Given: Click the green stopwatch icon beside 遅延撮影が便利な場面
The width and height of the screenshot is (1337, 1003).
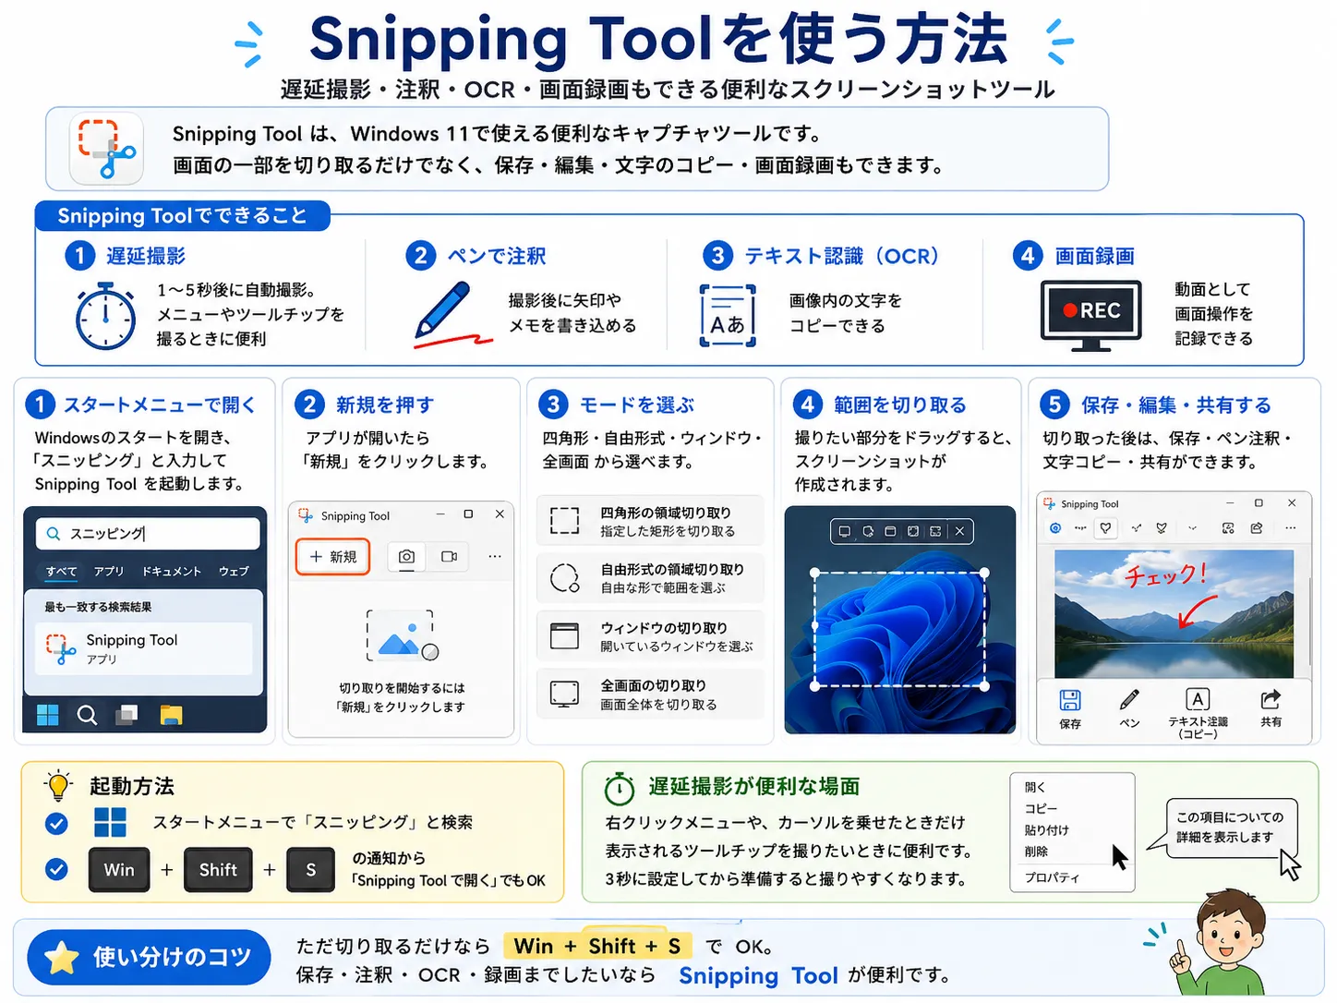Looking at the screenshot, I should pos(619,788).
